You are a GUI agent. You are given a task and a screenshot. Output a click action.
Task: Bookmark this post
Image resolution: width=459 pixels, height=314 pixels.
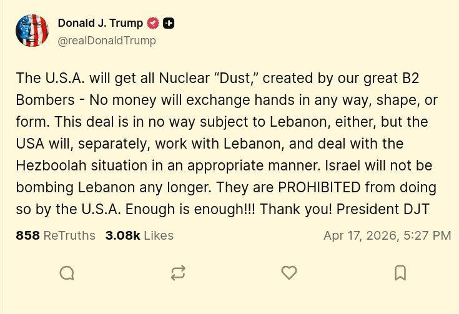click(400, 273)
